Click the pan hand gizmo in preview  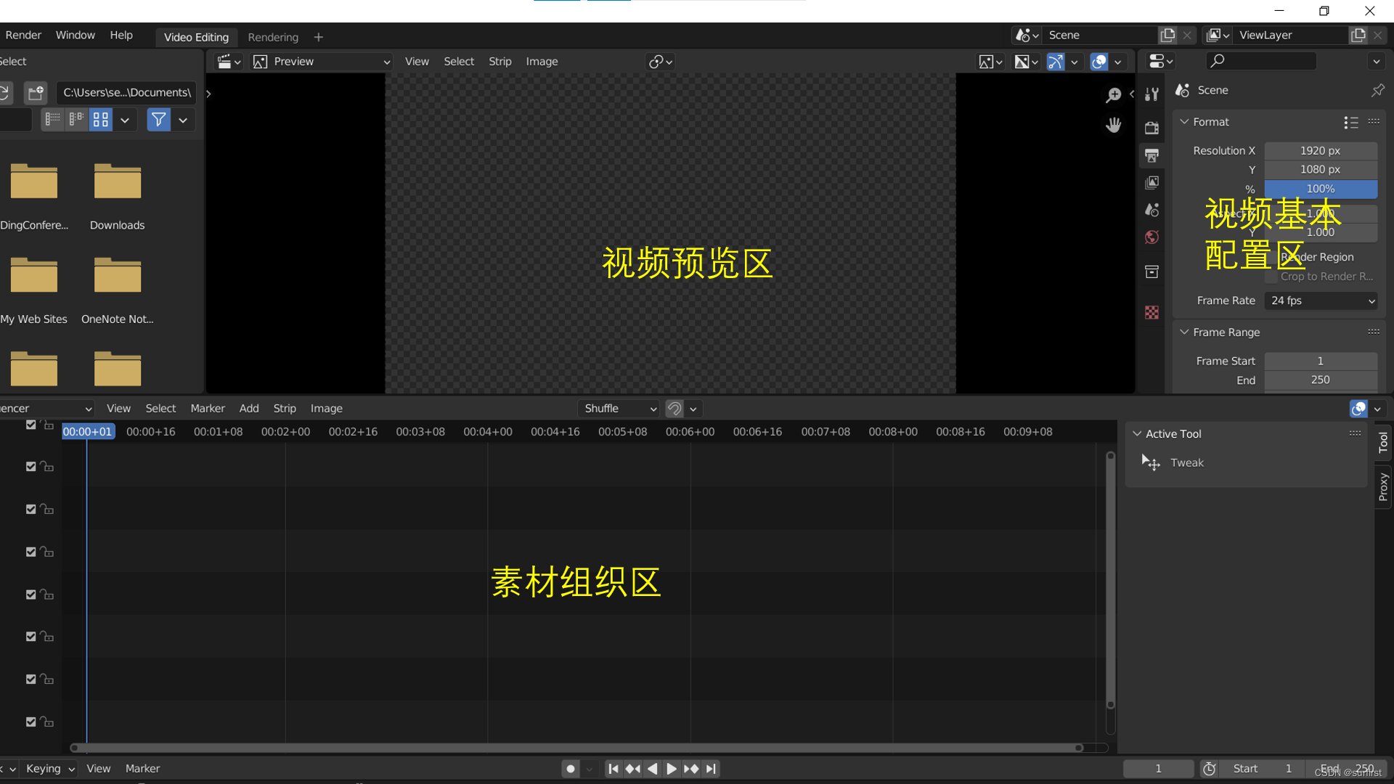point(1113,126)
